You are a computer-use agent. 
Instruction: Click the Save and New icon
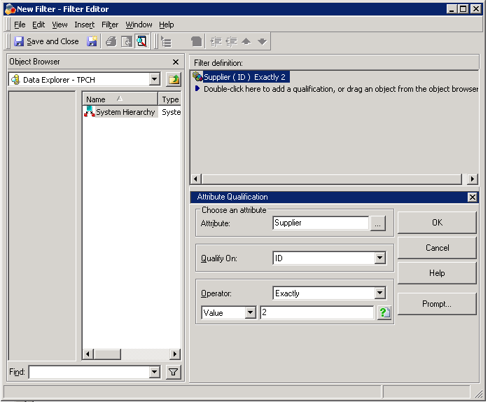(92, 41)
